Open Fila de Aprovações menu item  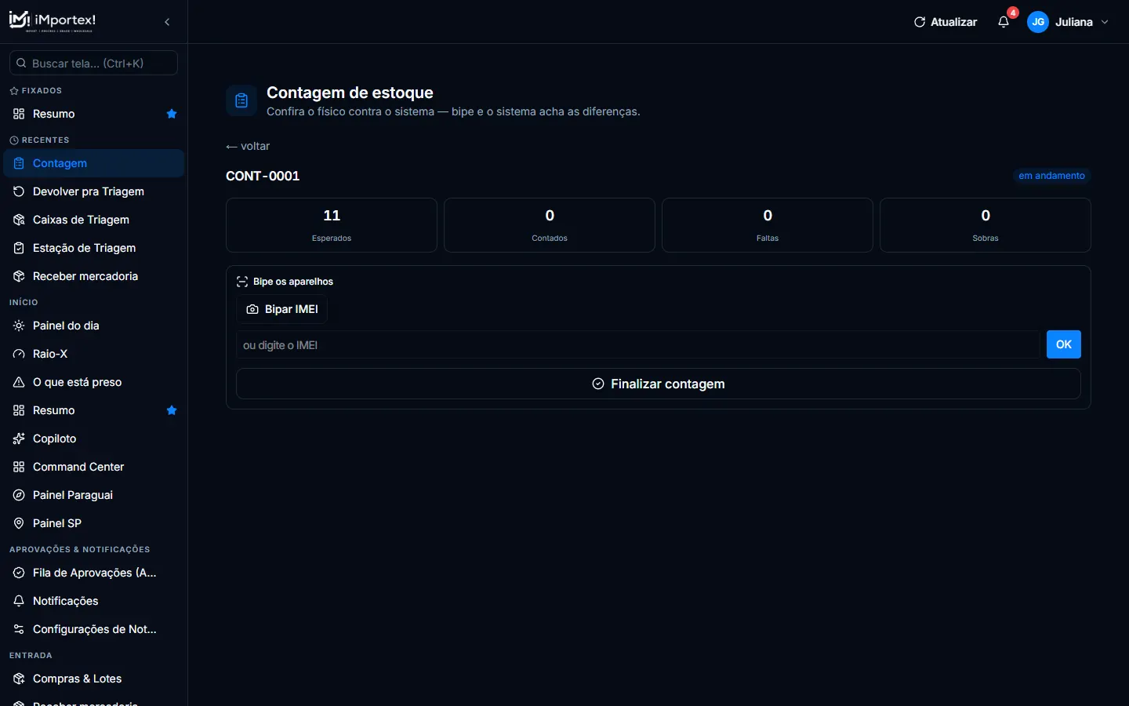[94, 573]
